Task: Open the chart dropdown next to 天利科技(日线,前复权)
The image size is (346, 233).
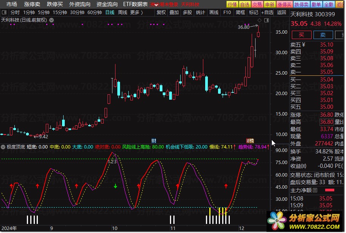Action: [x=51, y=20]
